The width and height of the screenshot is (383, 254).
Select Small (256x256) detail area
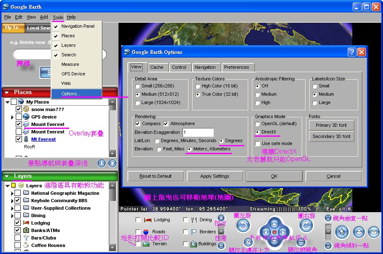pos(137,86)
